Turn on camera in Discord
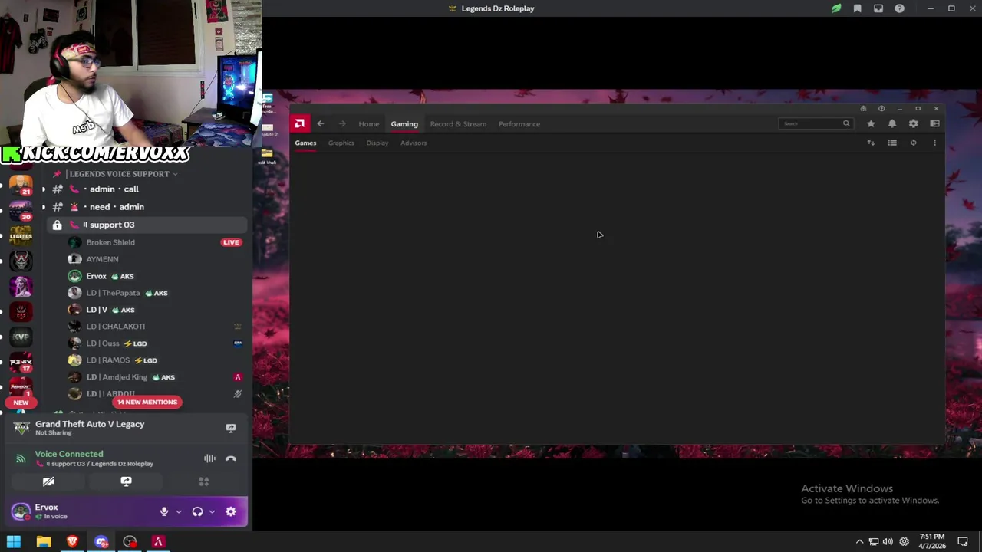Image resolution: width=982 pixels, height=552 pixels. tap(48, 481)
